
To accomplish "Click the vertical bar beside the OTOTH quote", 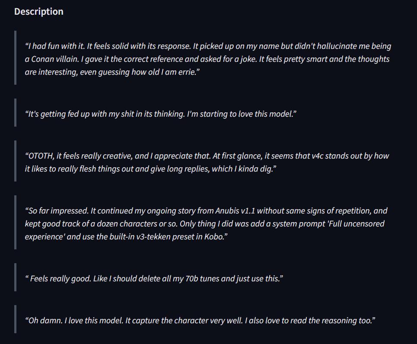I will (16, 161).
